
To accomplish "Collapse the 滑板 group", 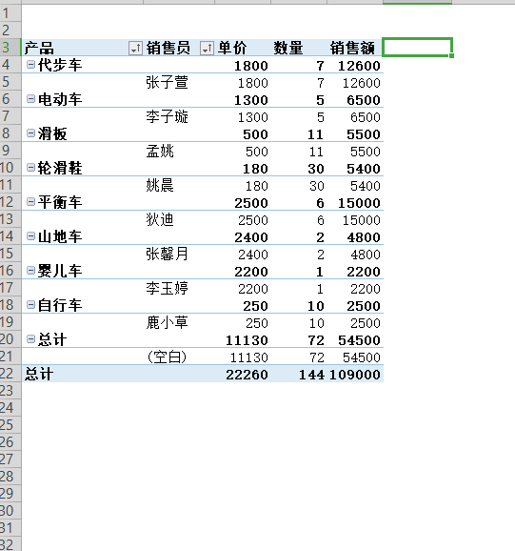I will pyautogui.click(x=30, y=133).
